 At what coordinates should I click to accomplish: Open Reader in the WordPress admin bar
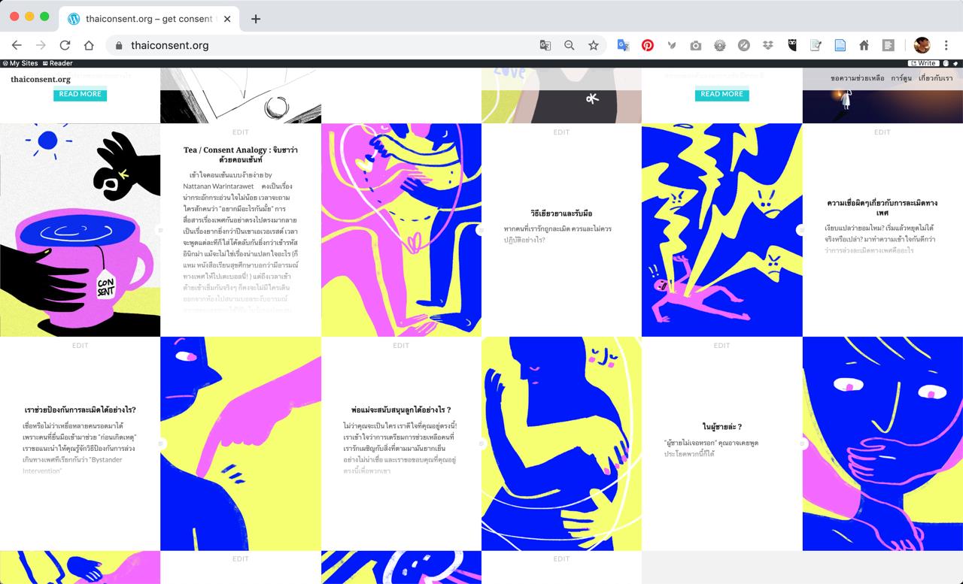pyautogui.click(x=58, y=63)
